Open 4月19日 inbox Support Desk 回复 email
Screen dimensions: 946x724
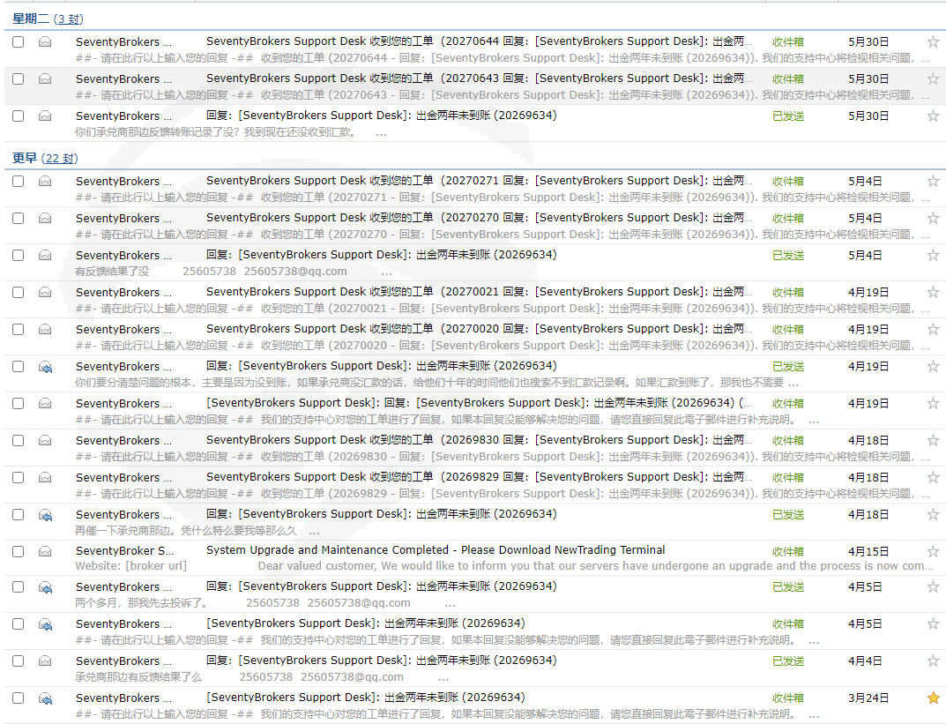[479, 402]
